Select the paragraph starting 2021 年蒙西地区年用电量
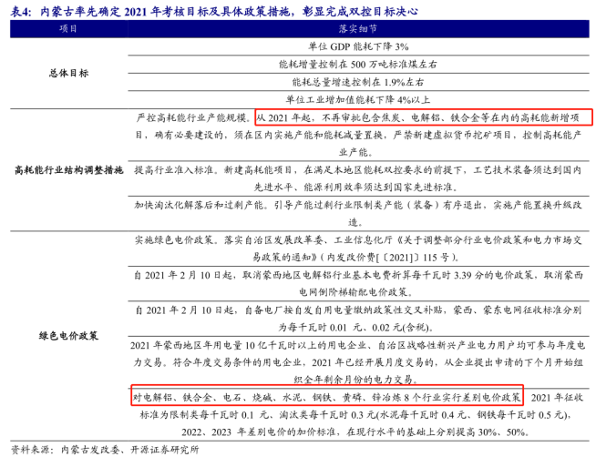Screen dimensions: 596x457 pyautogui.click(x=358, y=361)
